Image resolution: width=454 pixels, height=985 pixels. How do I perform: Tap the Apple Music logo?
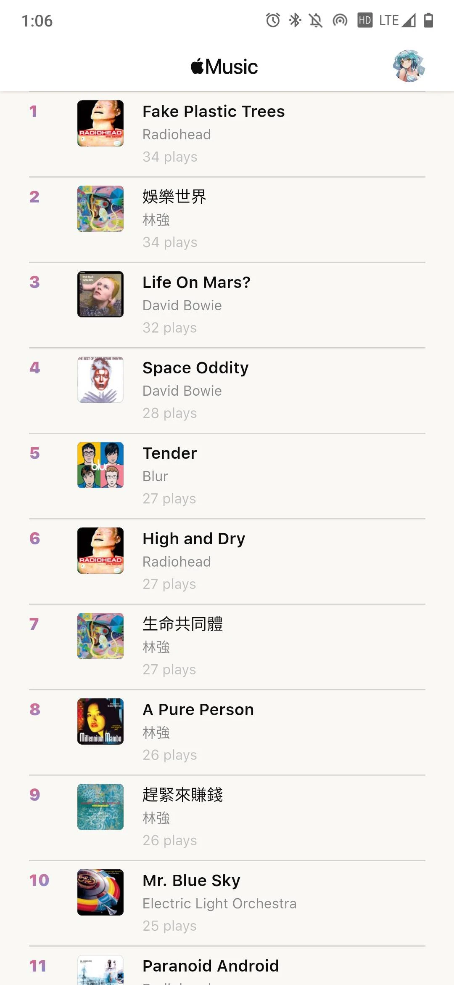[x=224, y=67]
